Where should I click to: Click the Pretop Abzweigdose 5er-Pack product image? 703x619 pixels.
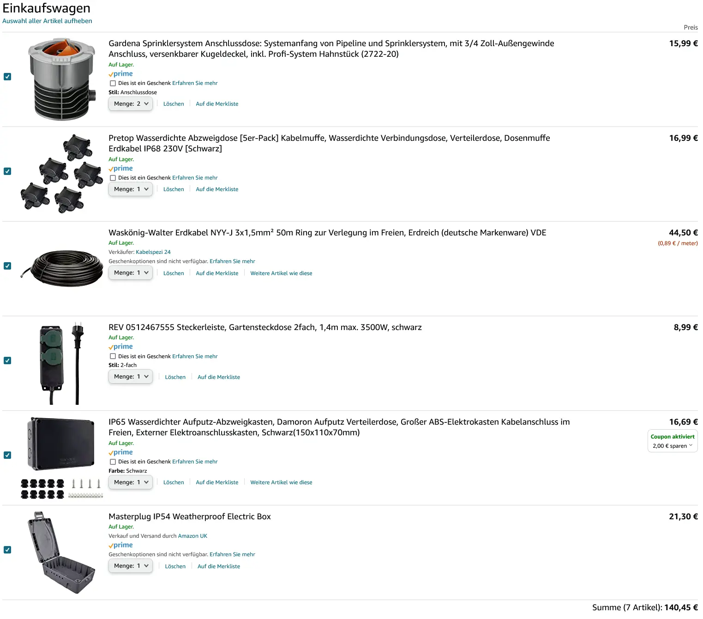tap(62, 174)
